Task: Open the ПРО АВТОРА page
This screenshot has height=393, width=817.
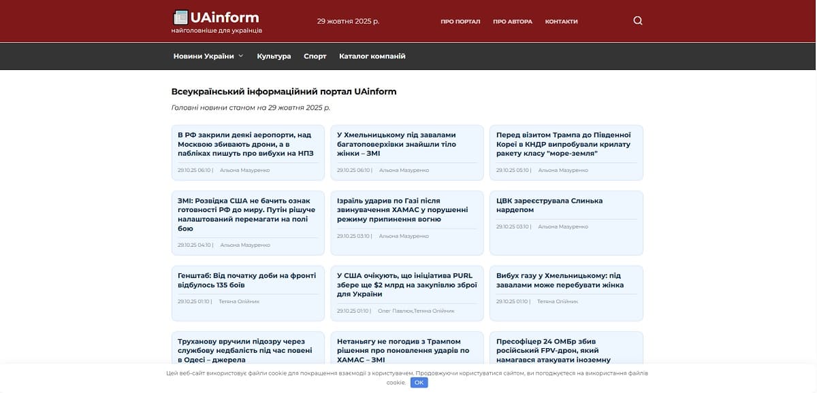Action: click(511, 21)
